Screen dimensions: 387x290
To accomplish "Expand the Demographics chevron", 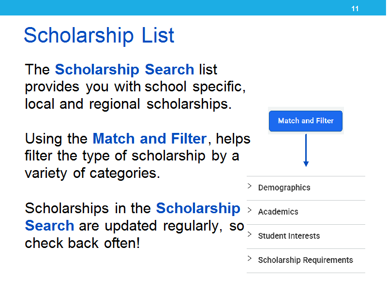I will pyautogui.click(x=250, y=186).
